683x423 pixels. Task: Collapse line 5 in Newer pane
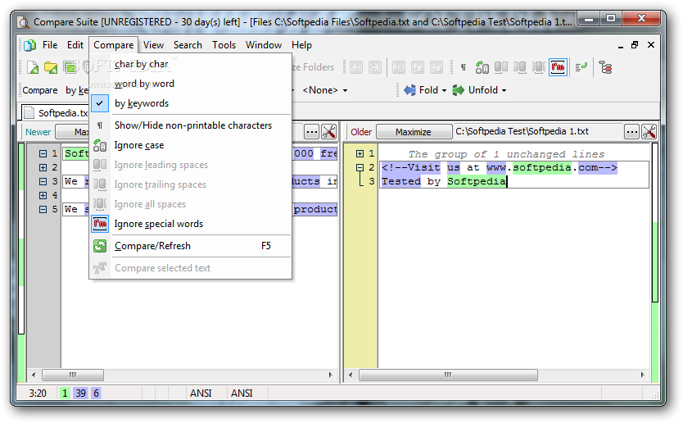coord(43,209)
